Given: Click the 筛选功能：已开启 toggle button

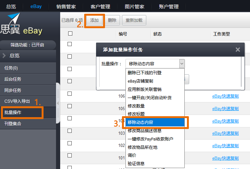Looking at the screenshot, I should point(28,45).
